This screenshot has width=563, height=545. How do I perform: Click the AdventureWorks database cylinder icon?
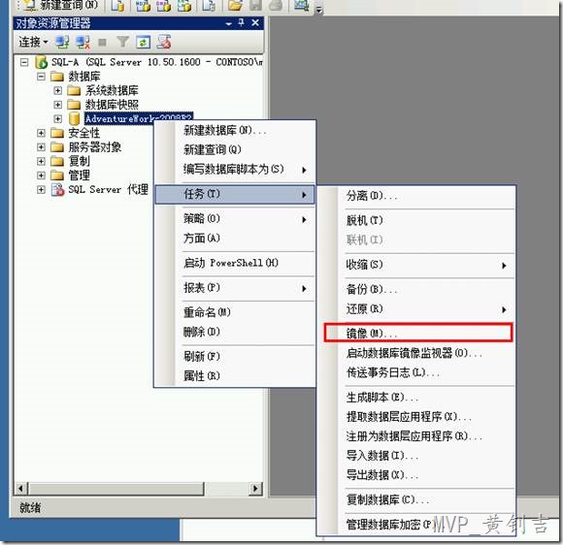(74, 118)
